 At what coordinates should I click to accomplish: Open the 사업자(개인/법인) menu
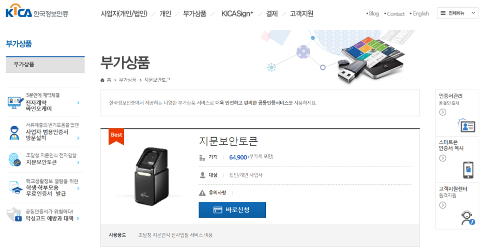(124, 13)
